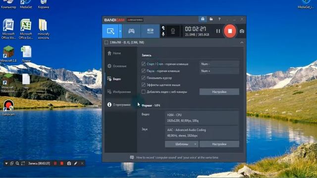
Task: Open the Ложки file on desktop
Action: point(26,54)
